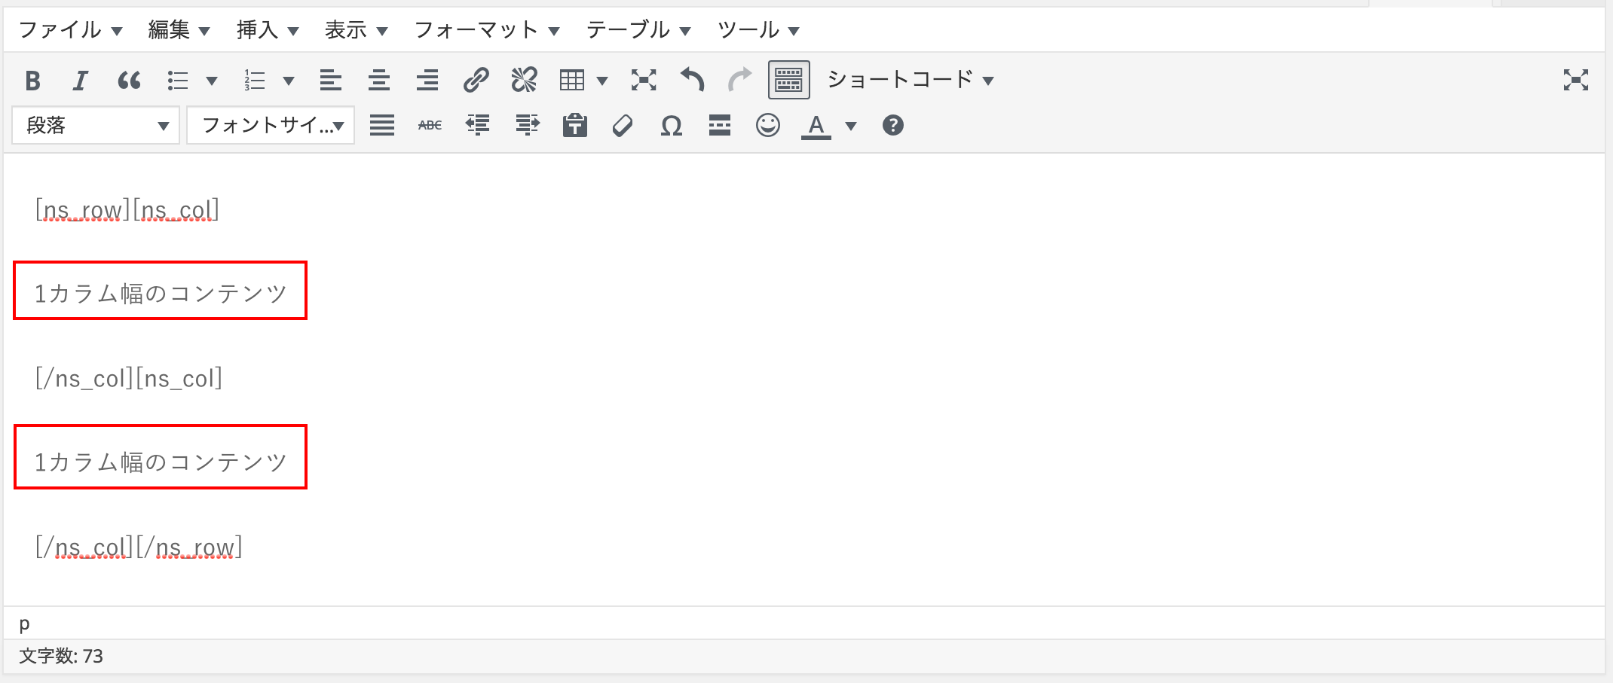Click the first 1カラム幅のコンテンツ text line
1613x683 pixels.
161,293
